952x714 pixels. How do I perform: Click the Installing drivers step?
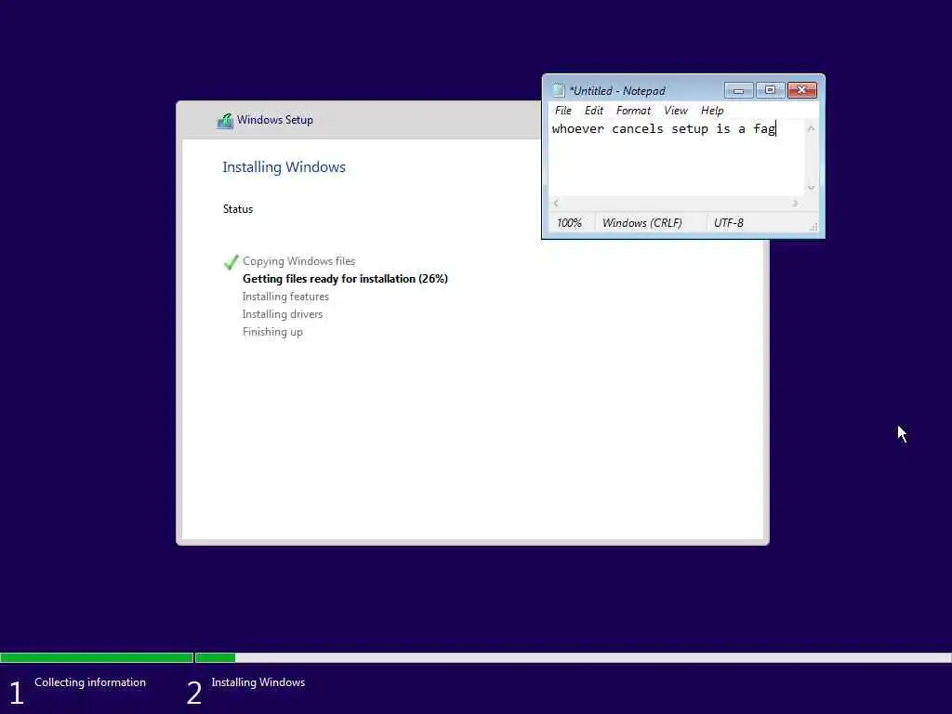tap(283, 314)
